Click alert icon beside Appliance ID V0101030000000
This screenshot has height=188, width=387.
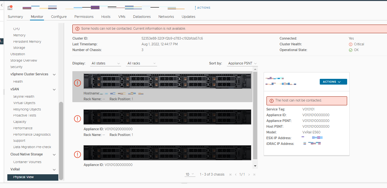pyautogui.click(x=77, y=154)
